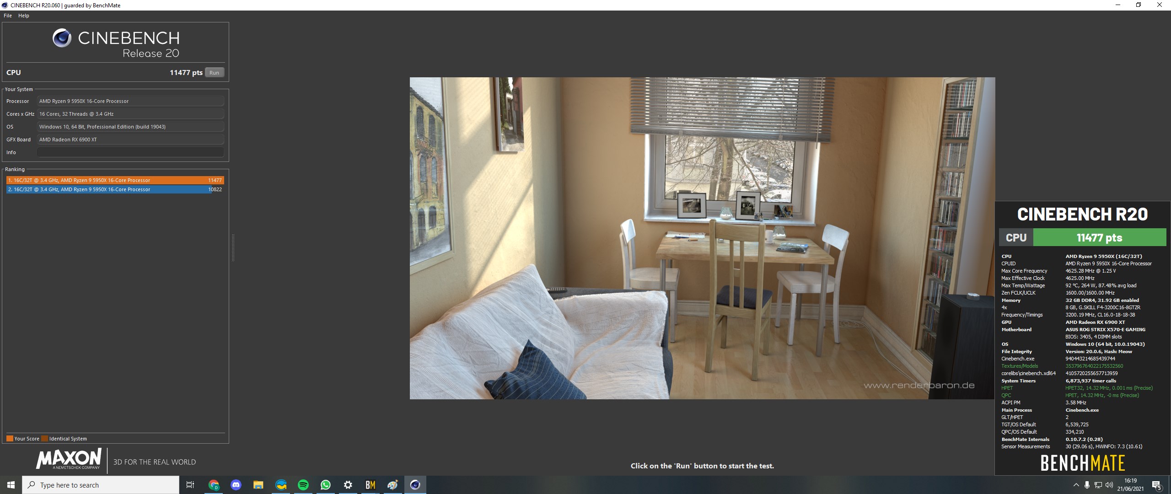Click the CINEBENCH R20 heading in the overlay

1082,214
